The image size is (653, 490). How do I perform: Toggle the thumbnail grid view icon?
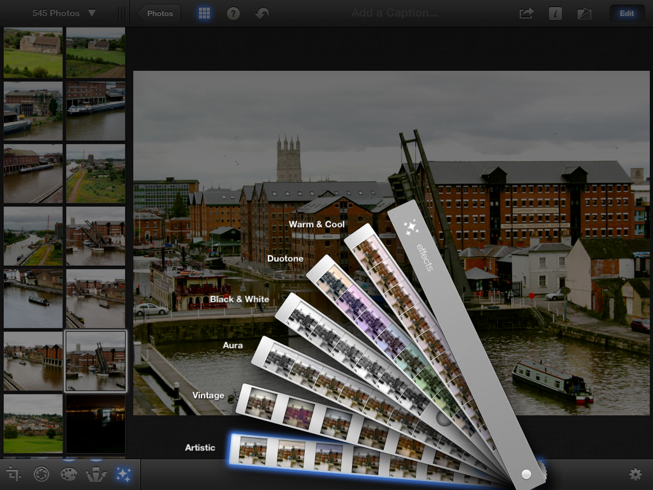click(204, 13)
